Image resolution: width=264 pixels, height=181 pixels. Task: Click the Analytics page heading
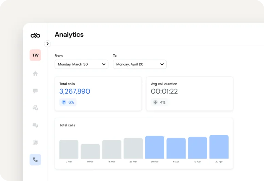(x=69, y=34)
